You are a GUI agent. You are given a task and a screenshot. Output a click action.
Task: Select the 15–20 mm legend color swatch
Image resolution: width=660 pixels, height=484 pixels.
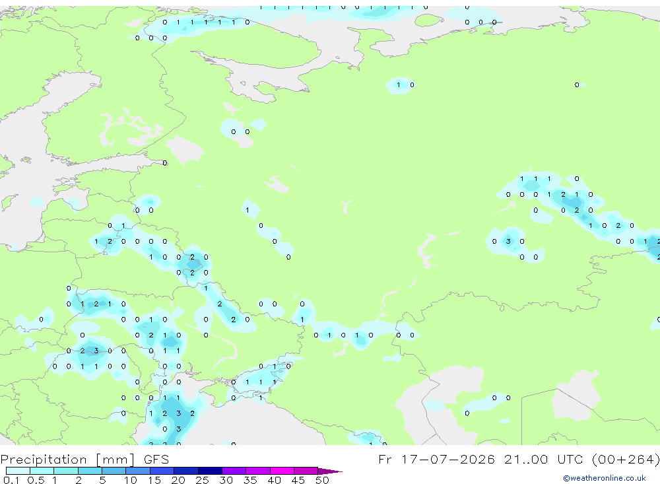pyautogui.click(x=162, y=471)
